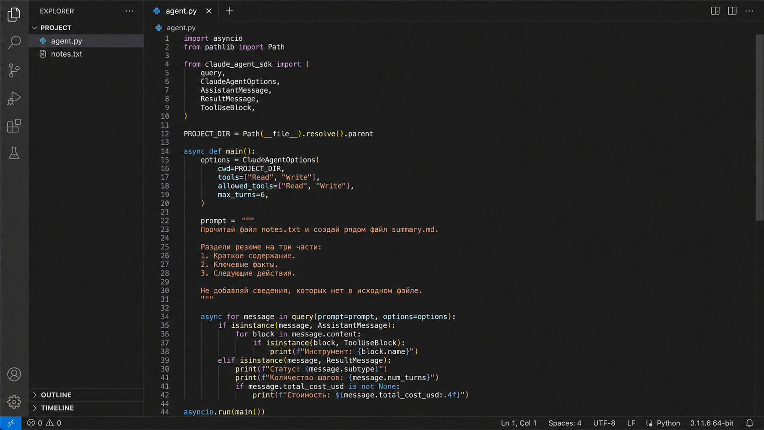Open Run and Debug view
This screenshot has height=430, width=764.
click(14, 98)
